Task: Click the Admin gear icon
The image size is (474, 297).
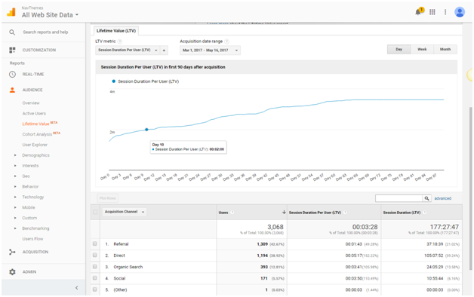Action: tap(12, 272)
